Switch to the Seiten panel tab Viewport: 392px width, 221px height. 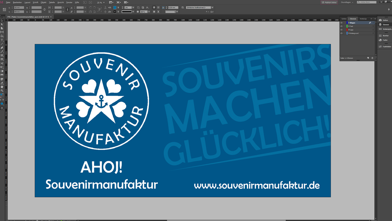coord(344,19)
